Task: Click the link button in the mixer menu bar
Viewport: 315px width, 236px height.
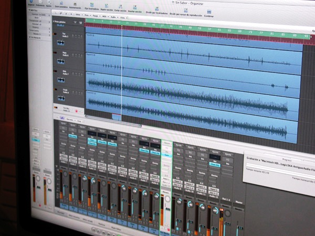Action: [62, 118]
